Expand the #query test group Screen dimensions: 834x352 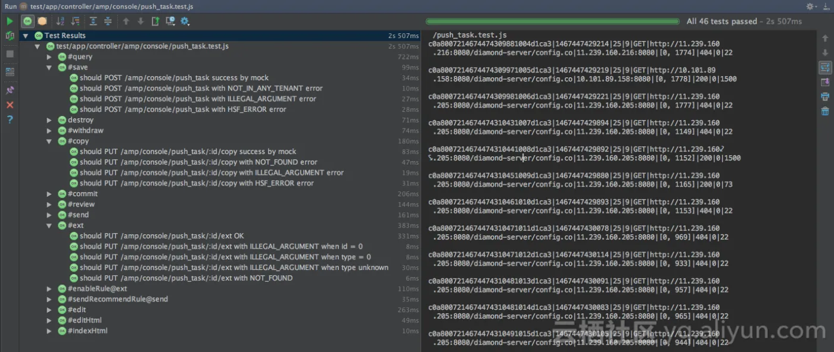pyautogui.click(x=49, y=57)
